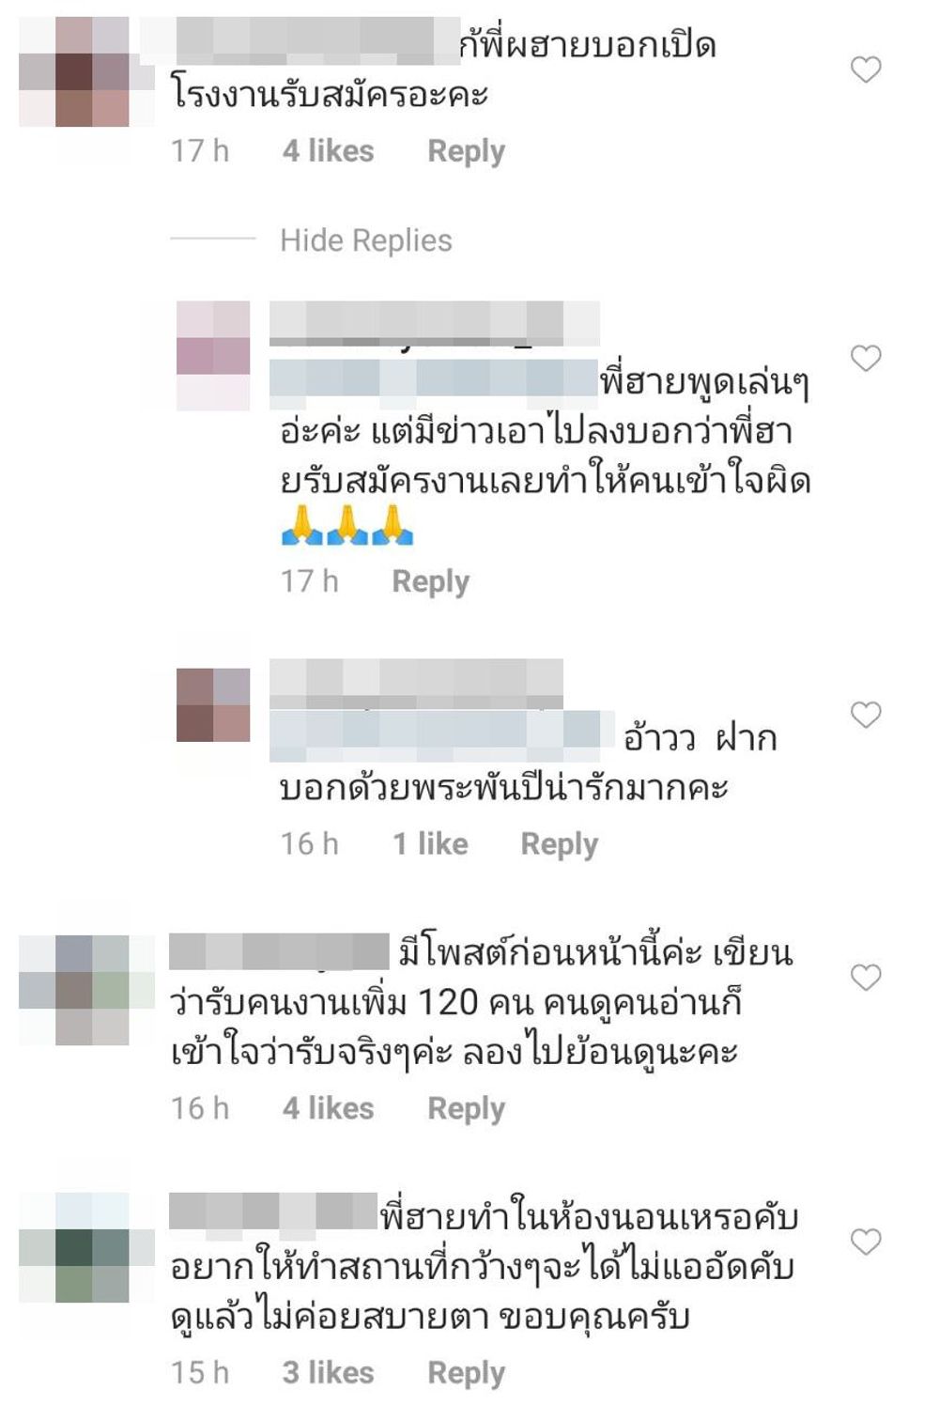Image resolution: width=939 pixels, height=1420 pixels.
Task: View the 4 likes on the 120 คน comment
Action: 329,1109
